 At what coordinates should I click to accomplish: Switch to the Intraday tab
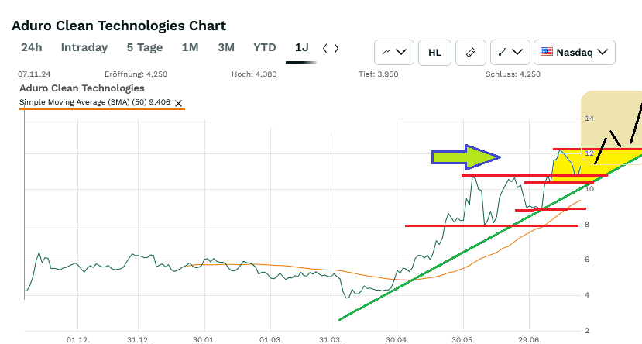pyautogui.click(x=84, y=47)
